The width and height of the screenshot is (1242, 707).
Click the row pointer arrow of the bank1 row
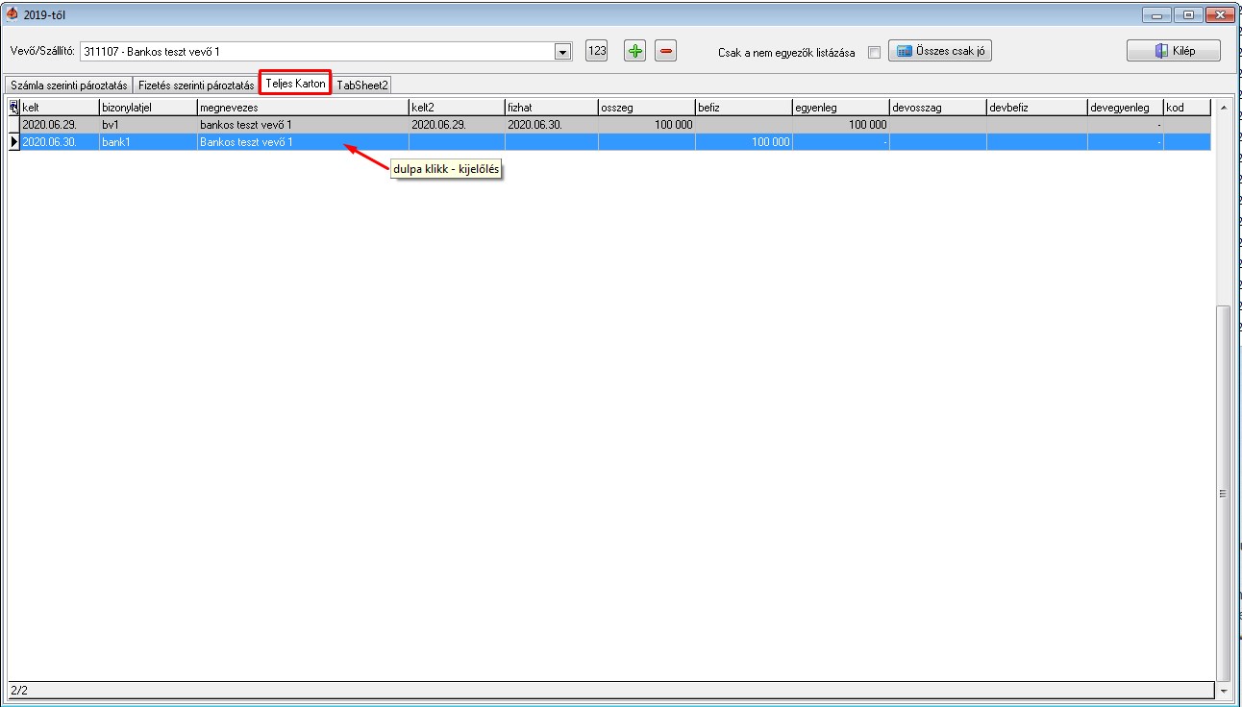click(x=13, y=142)
